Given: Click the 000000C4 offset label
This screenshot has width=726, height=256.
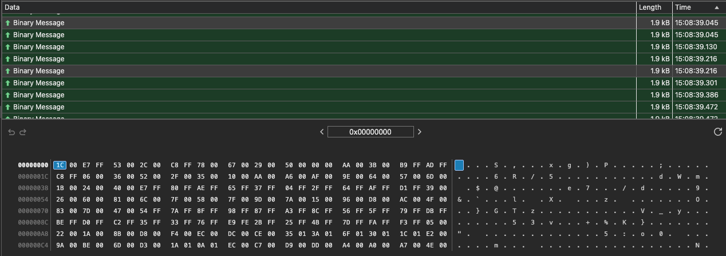Looking at the screenshot, I should [33, 246].
